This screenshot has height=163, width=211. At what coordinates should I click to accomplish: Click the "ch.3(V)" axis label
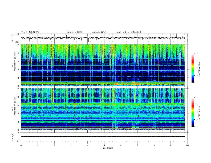(13, 137)
